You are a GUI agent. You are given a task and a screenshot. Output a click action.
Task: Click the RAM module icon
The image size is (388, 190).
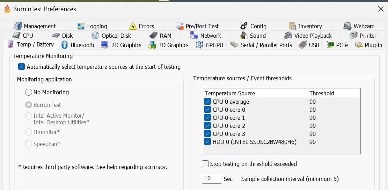point(153,35)
